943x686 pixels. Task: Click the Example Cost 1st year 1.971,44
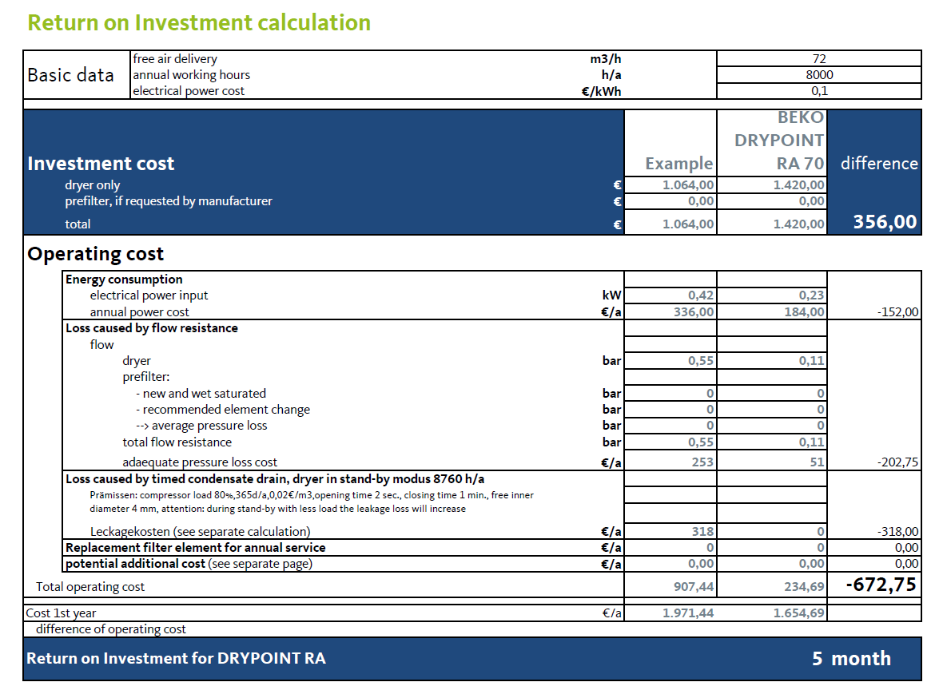pos(670,613)
